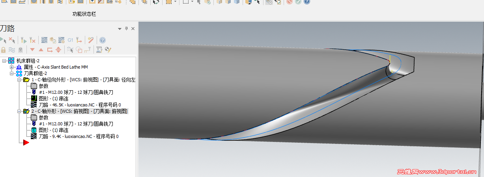Viewport: 484px width, 177px height.
Task: Open 参数 under operation 2
Action: click(x=43, y=118)
